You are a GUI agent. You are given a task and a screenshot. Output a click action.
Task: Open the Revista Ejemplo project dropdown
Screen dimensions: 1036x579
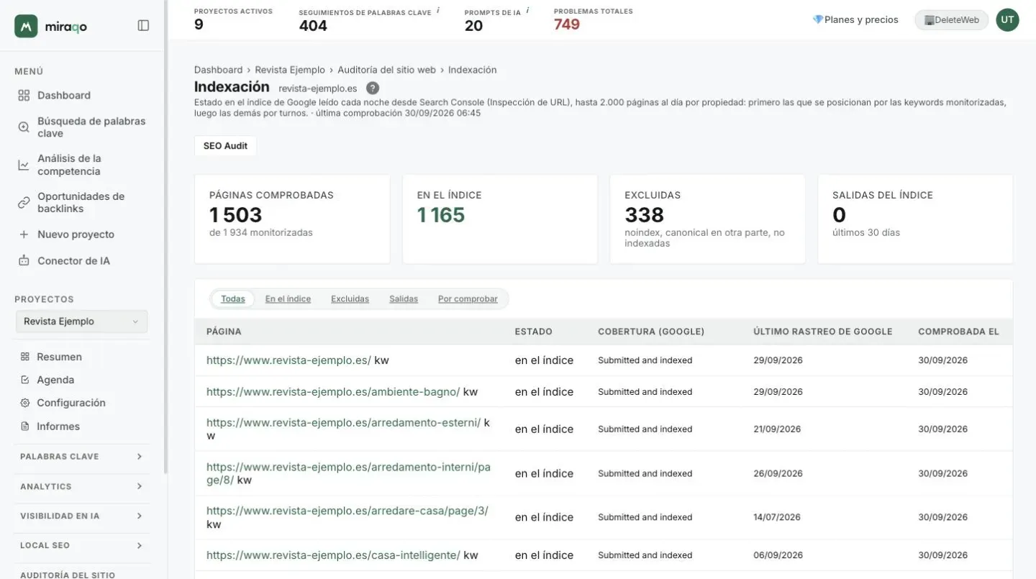81,322
